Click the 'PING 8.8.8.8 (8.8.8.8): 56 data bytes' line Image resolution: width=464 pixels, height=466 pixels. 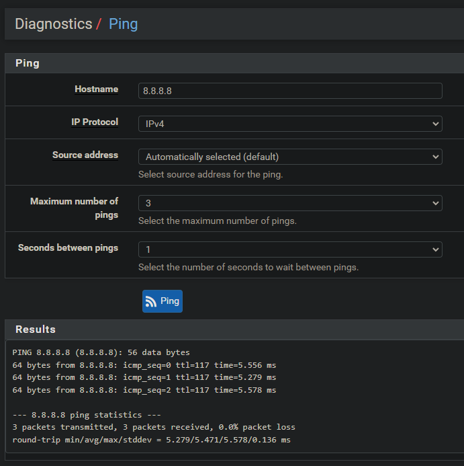click(101, 352)
